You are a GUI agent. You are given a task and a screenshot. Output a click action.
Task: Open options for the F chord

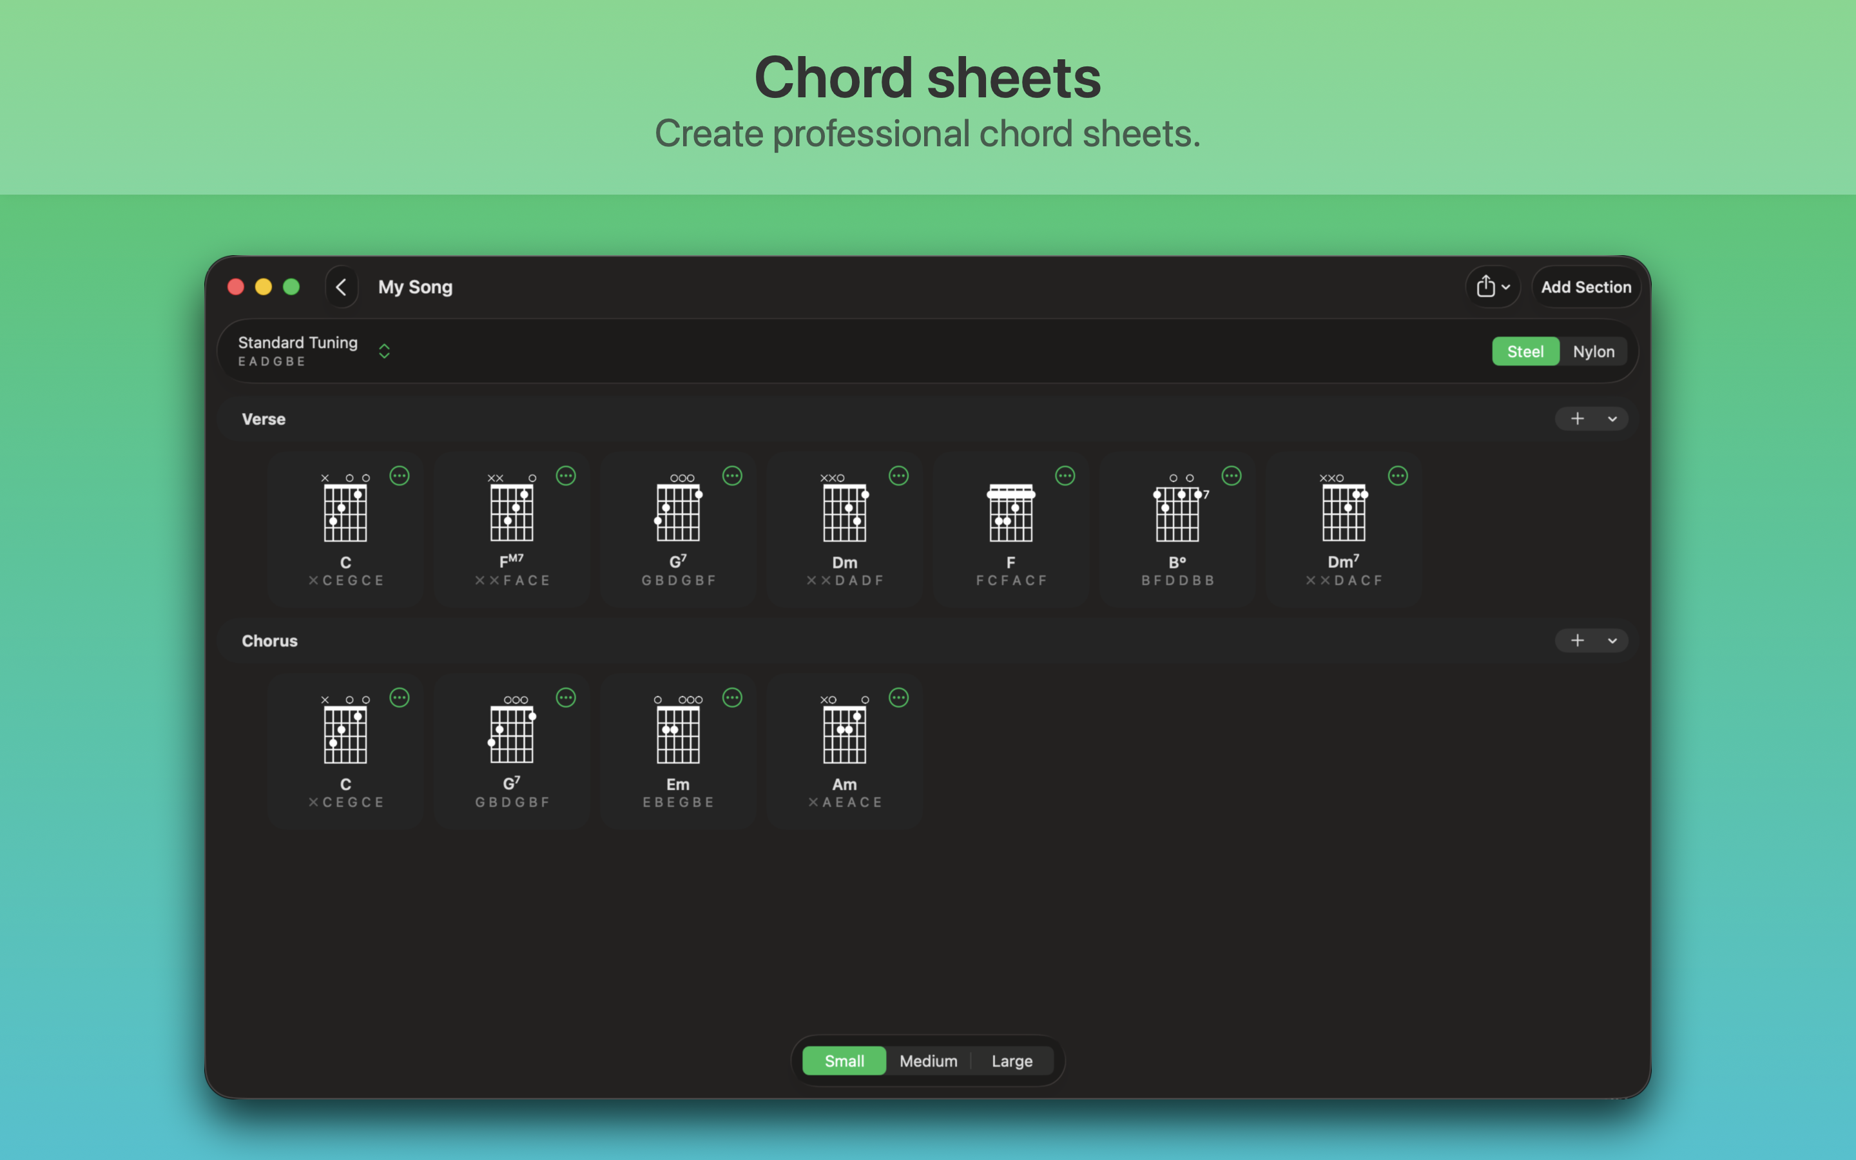pyautogui.click(x=1065, y=476)
